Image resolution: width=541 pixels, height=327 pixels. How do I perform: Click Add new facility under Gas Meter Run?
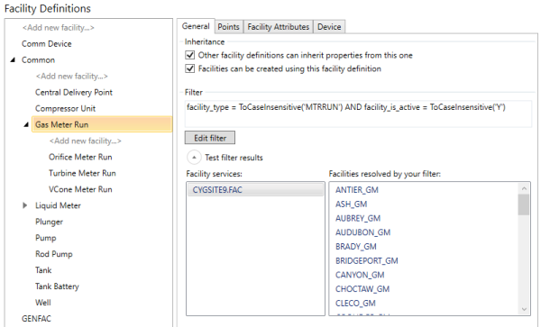86,141
